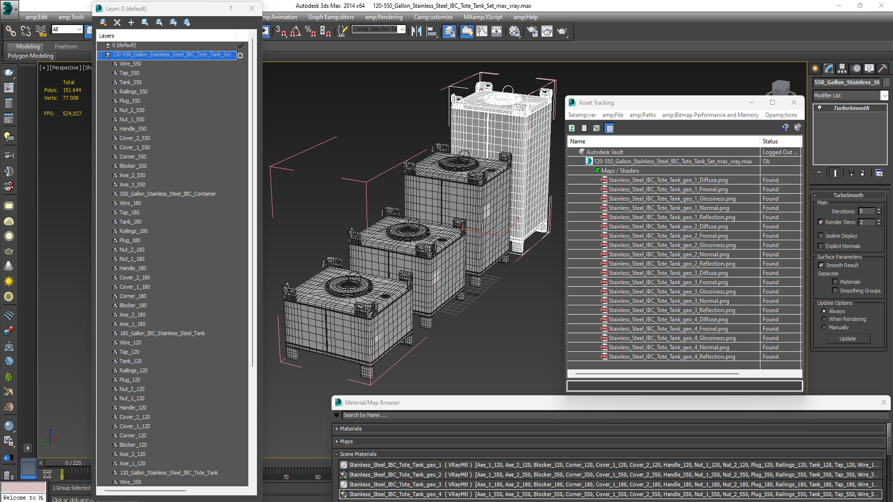Open the Display command panel tab
This screenshot has height=502, width=893.
(869, 68)
